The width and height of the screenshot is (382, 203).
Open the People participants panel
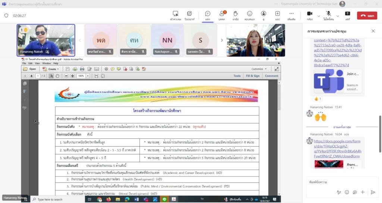(x=222, y=15)
